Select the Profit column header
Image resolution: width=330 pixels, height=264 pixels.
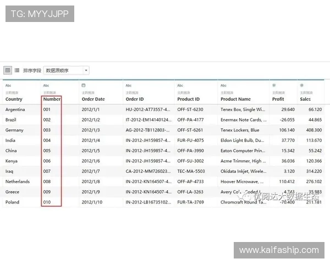(278, 99)
